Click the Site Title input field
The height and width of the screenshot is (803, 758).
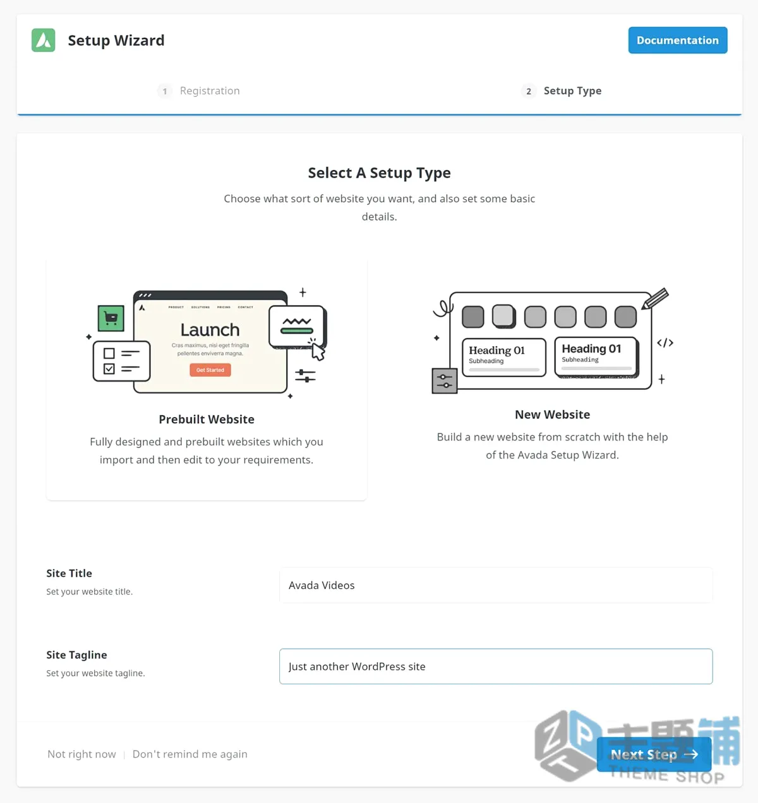[x=496, y=585]
